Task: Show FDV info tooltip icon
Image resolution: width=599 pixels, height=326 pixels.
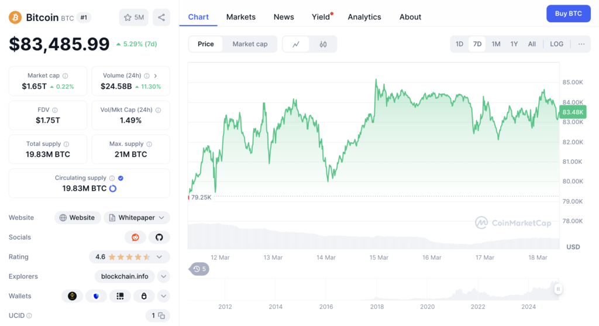Action: tap(55, 110)
